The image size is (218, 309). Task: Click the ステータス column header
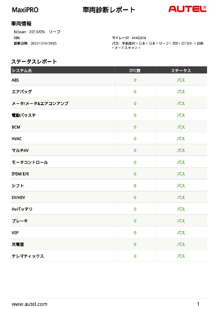[x=181, y=70]
